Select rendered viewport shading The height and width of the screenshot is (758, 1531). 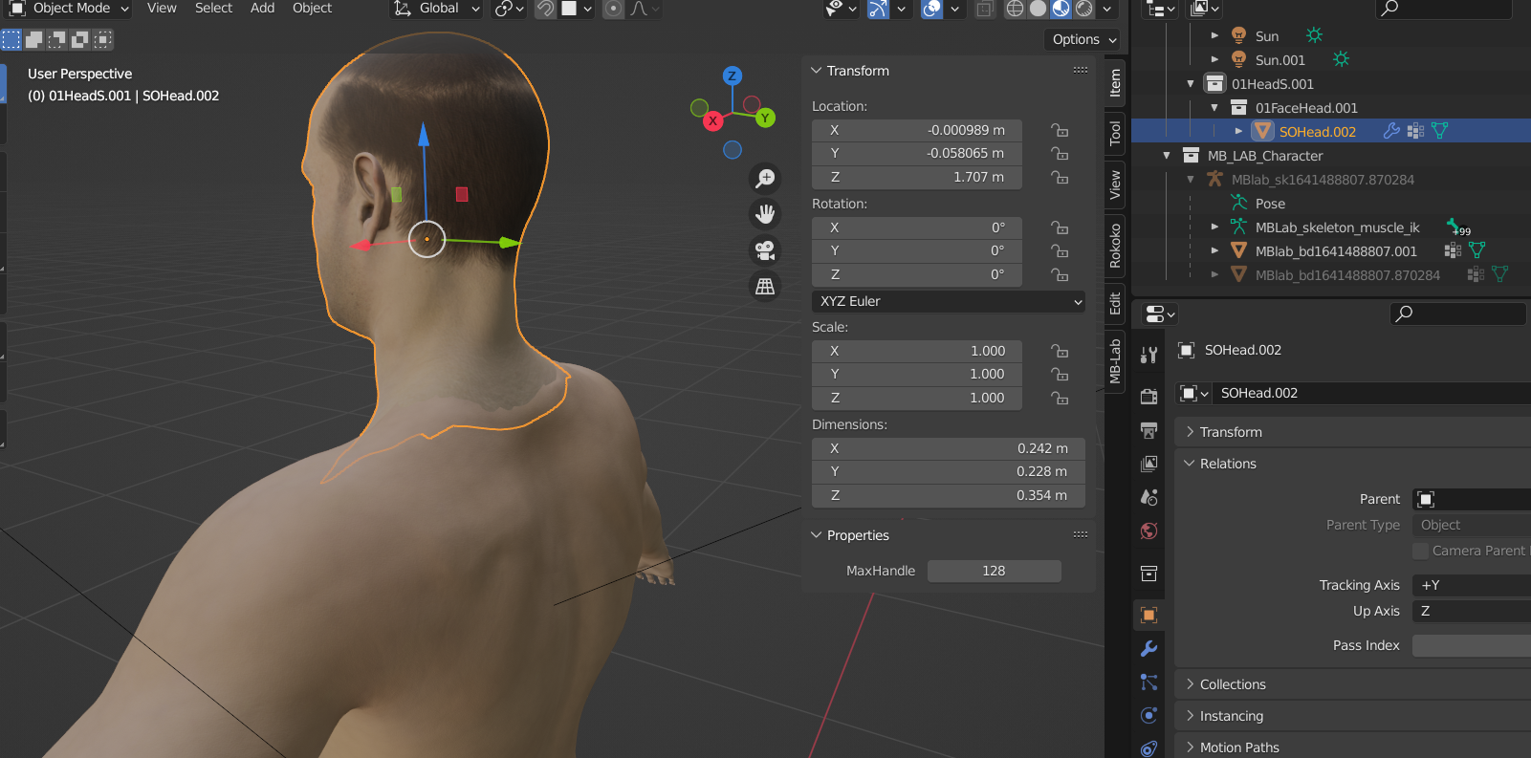tap(1083, 9)
